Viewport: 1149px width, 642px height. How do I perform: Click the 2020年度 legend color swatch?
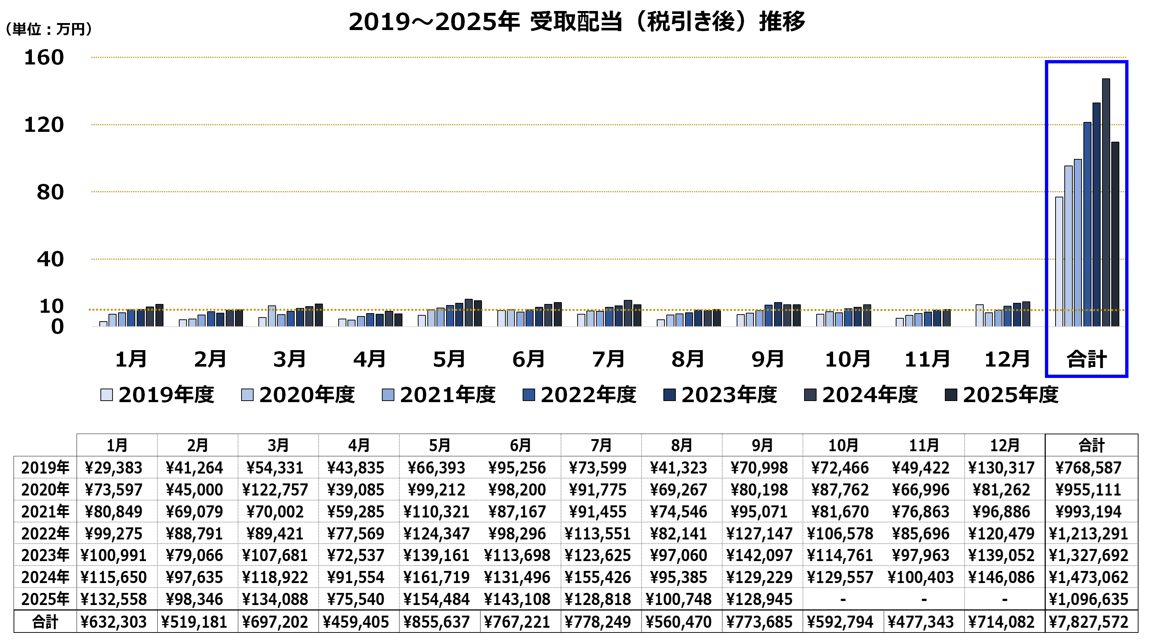[247, 395]
